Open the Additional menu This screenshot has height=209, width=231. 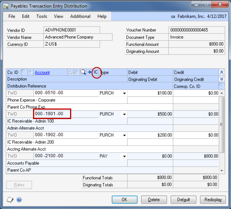[x=80, y=16]
